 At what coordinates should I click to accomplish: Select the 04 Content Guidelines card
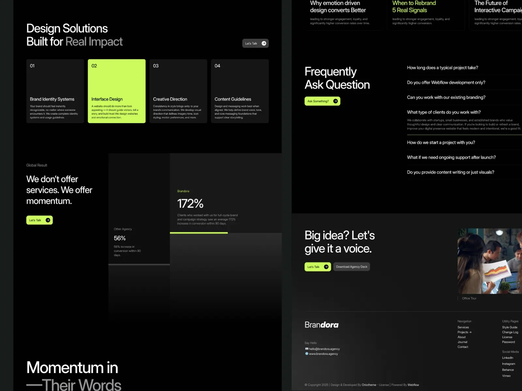pyautogui.click(x=240, y=91)
